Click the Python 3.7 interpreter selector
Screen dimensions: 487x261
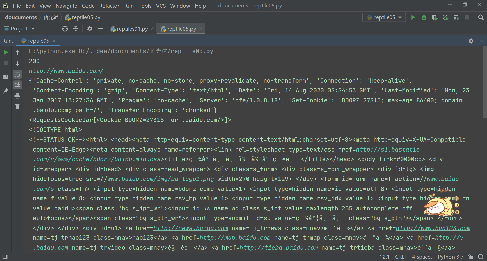pyautogui.click(x=450, y=257)
